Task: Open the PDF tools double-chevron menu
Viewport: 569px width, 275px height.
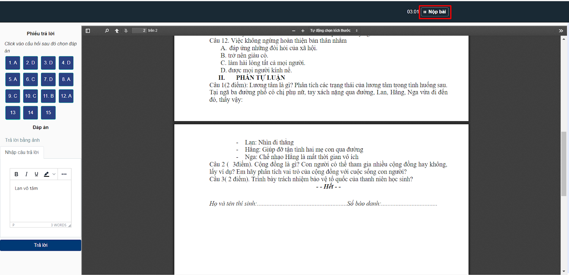Action: pos(561,31)
